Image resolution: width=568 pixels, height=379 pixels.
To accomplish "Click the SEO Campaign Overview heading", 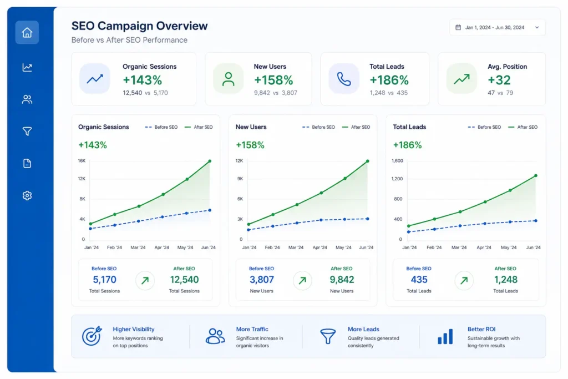I will pyautogui.click(x=139, y=26).
